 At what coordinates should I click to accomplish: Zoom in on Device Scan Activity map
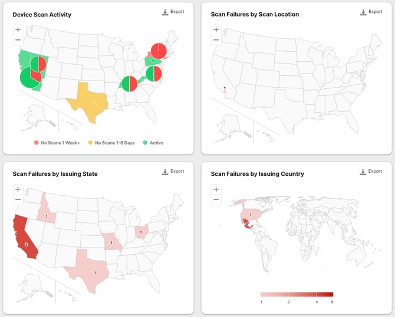pos(18,29)
